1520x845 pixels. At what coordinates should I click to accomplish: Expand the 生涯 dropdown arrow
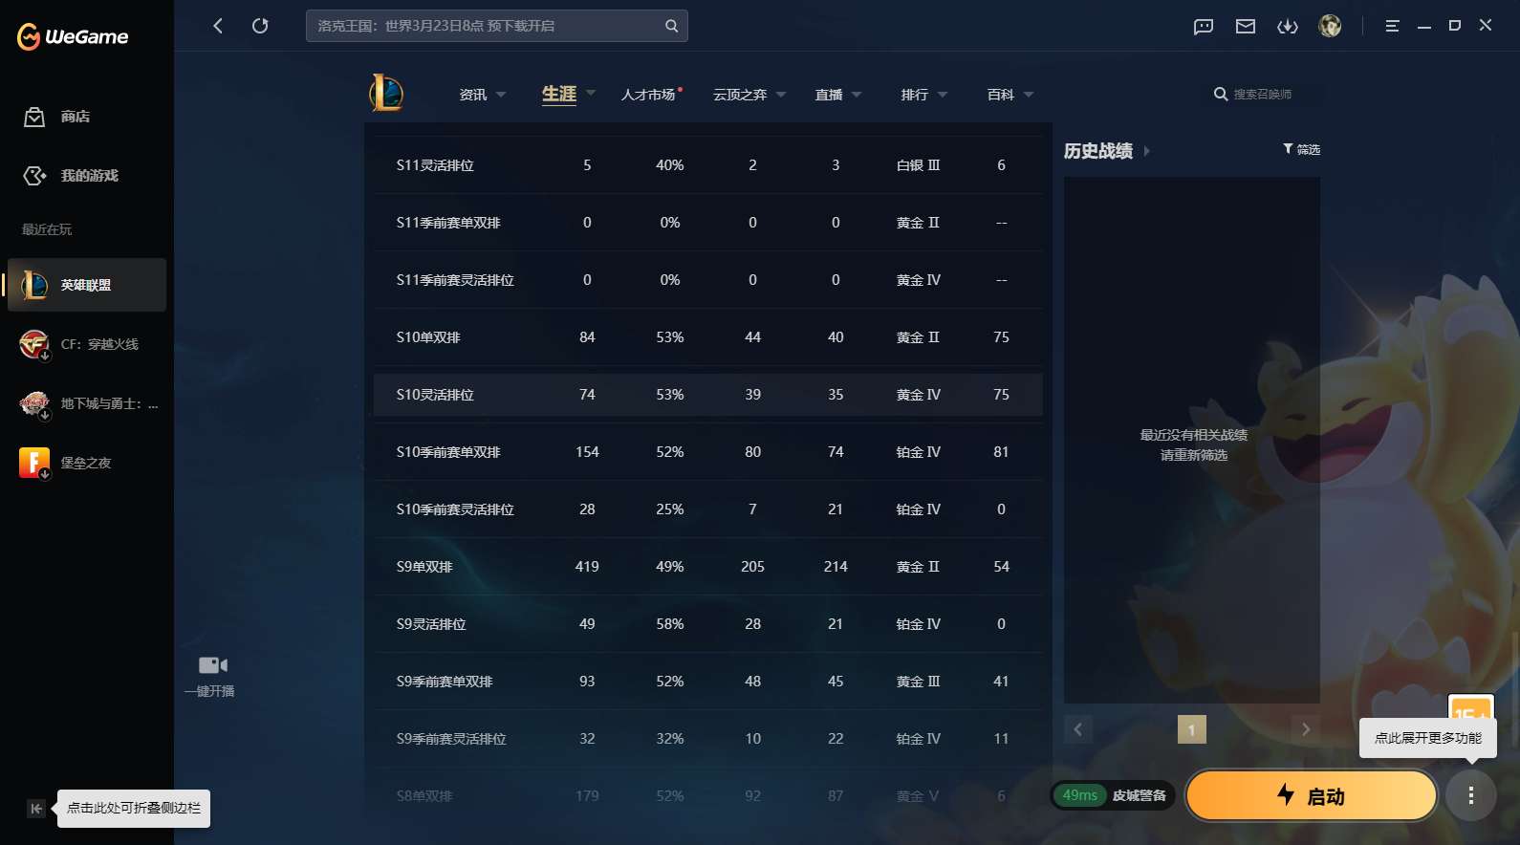[591, 93]
